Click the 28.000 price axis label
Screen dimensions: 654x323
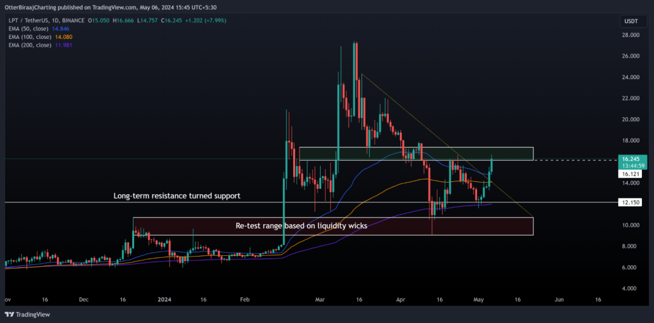tap(630, 35)
